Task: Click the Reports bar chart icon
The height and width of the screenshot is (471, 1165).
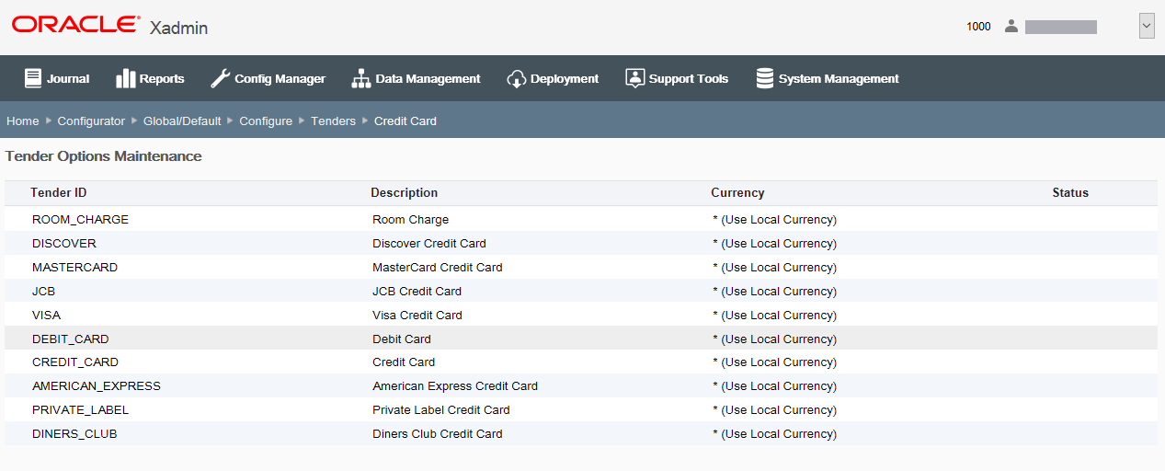Action: pyautogui.click(x=125, y=78)
